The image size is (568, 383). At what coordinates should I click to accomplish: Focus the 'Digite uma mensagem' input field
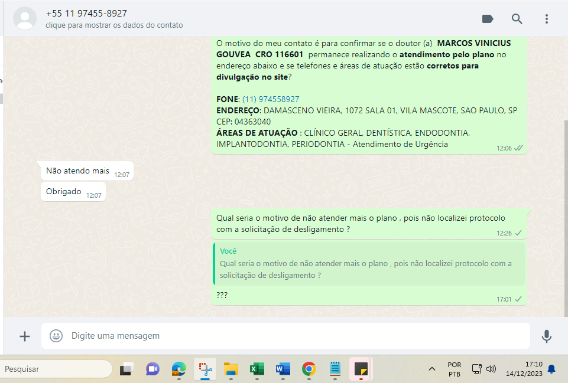pyautogui.click(x=285, y=336)
